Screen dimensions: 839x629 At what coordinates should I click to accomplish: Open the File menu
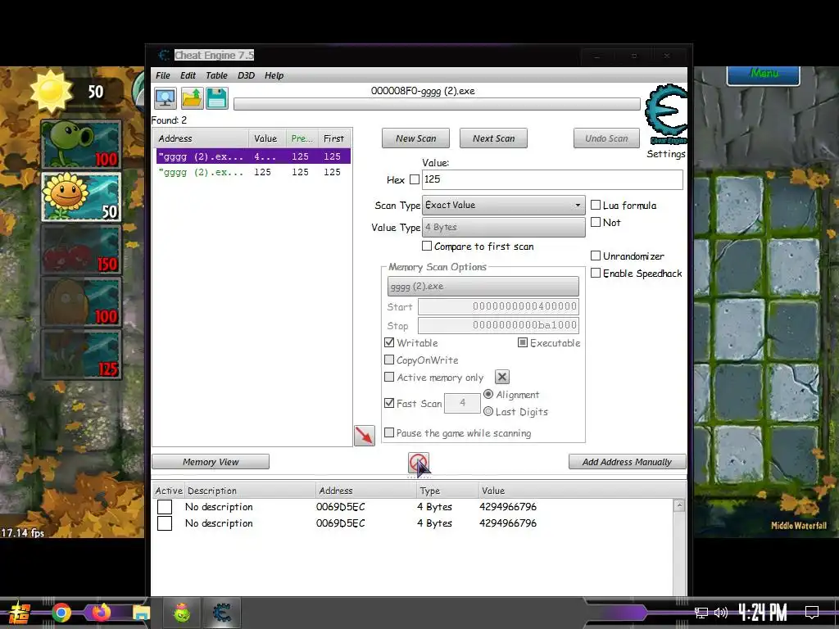tap(163, 75)
